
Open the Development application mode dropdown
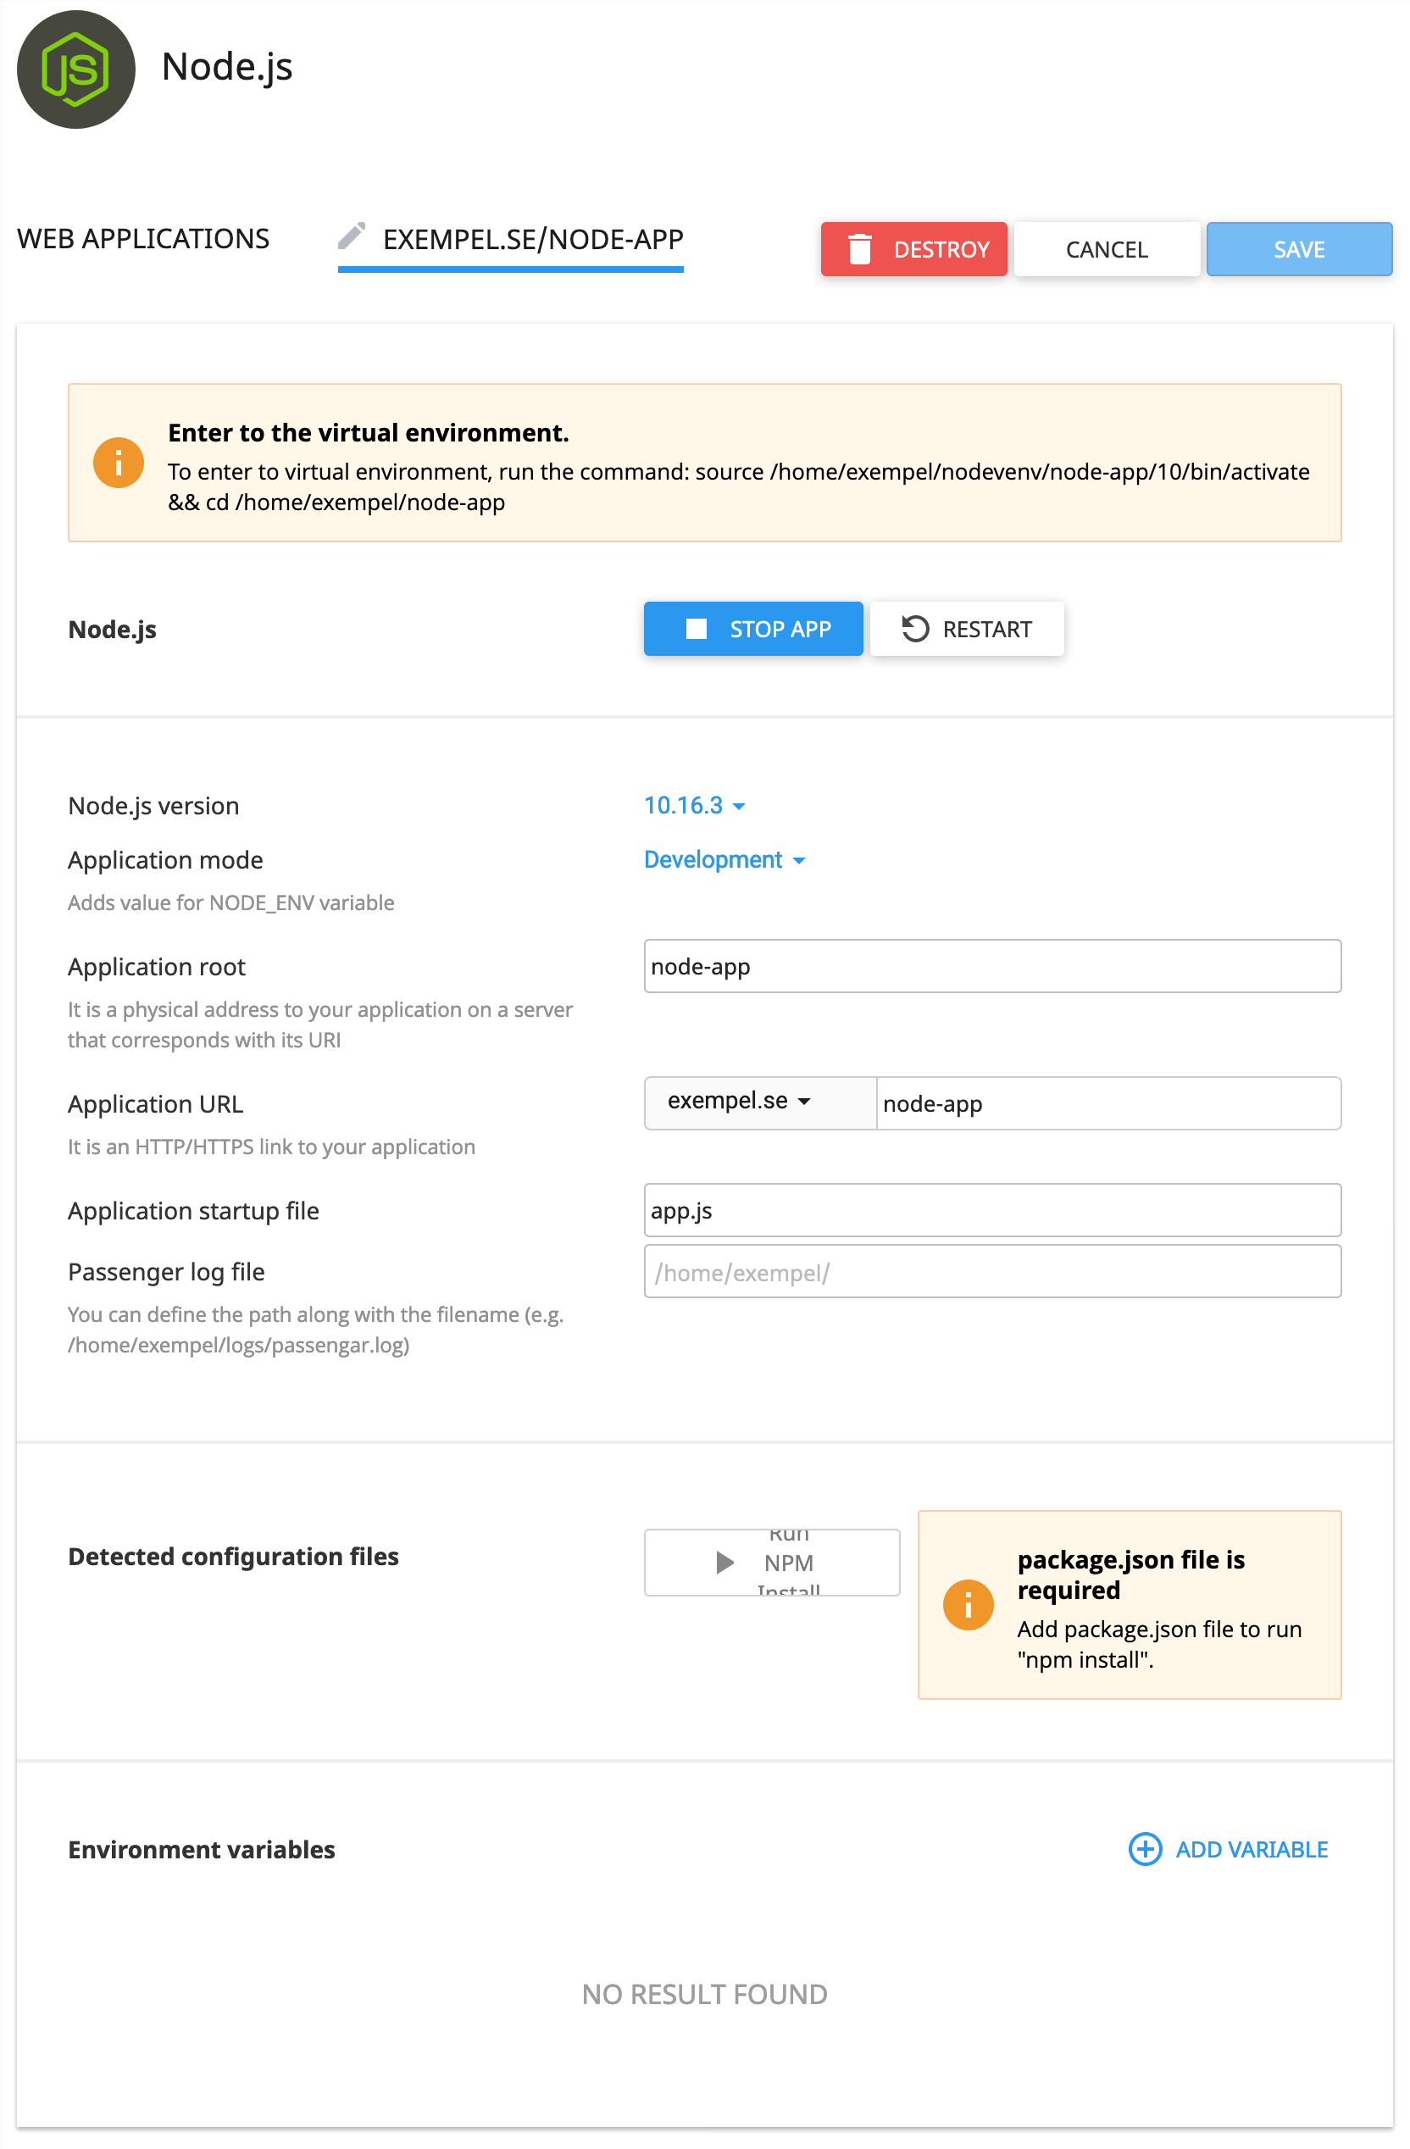724,858
